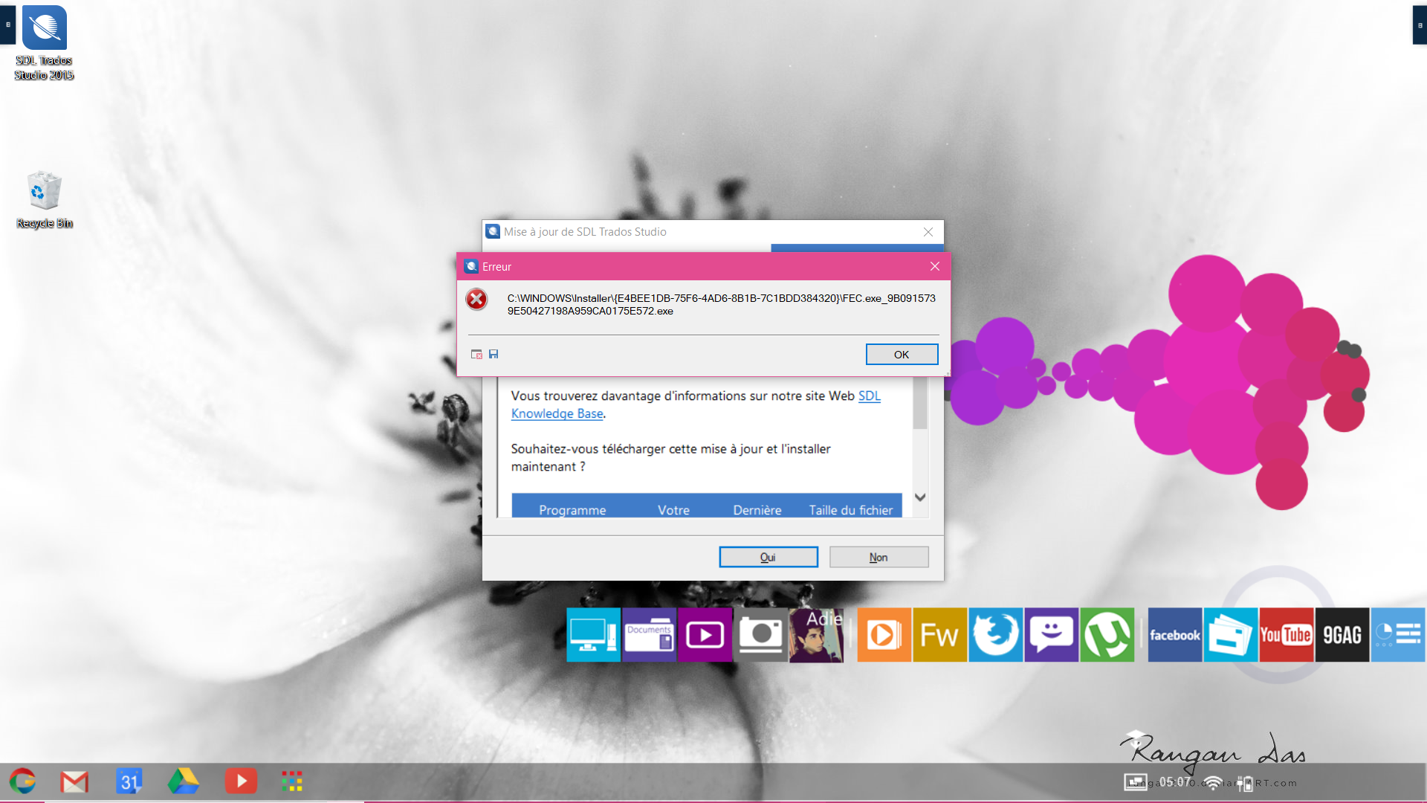Open the Documents dock tile

[x=649, y=635]
